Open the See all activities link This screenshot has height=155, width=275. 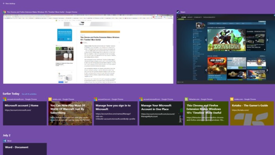(x=29, y=94)
